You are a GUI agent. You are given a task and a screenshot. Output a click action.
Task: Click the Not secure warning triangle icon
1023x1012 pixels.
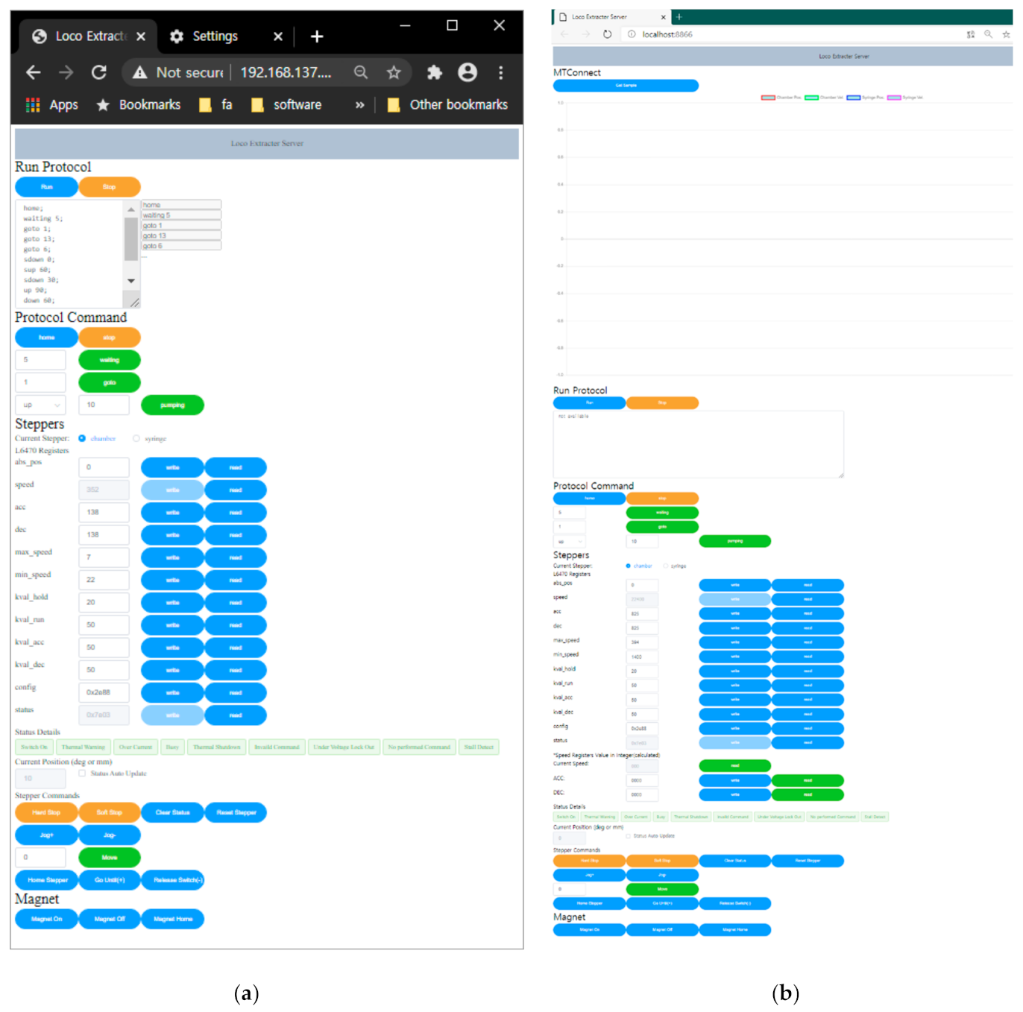click(139, 72)
